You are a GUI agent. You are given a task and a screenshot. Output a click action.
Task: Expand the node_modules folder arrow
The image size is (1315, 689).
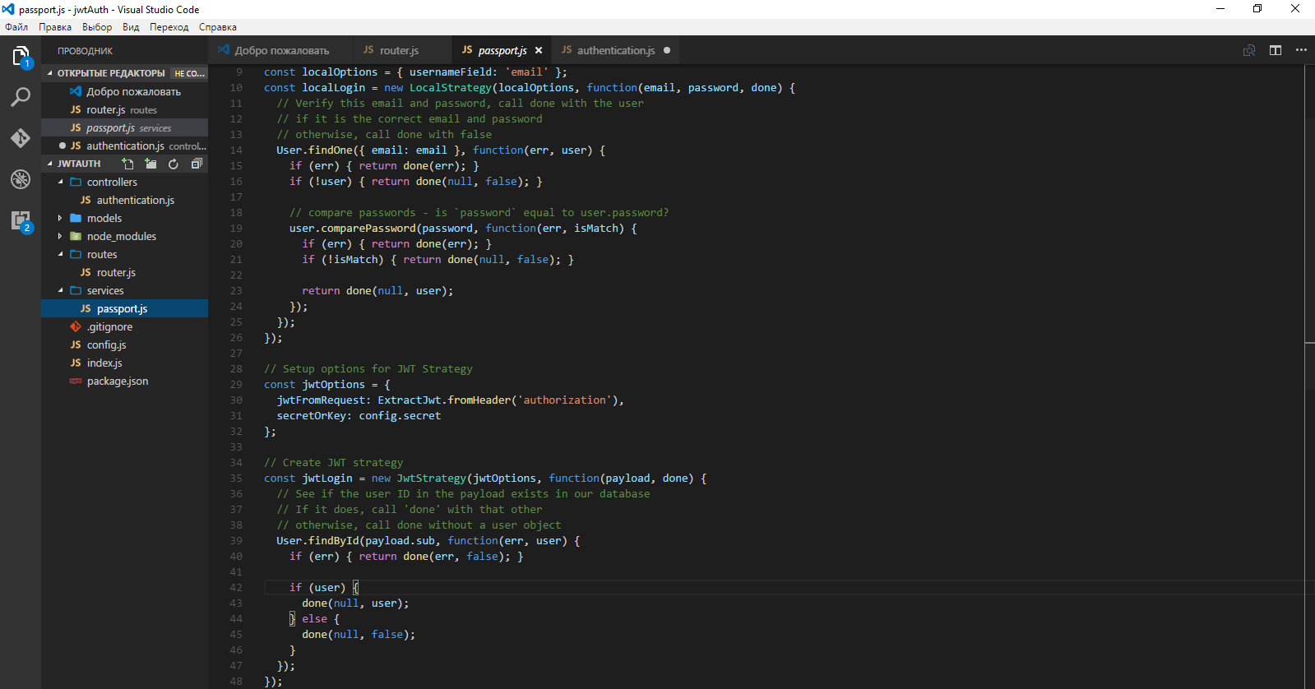click(x=60, y=236)
